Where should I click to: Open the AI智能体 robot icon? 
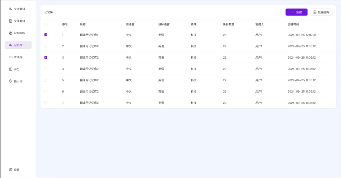pyautogui.click(x=11, y=33)
